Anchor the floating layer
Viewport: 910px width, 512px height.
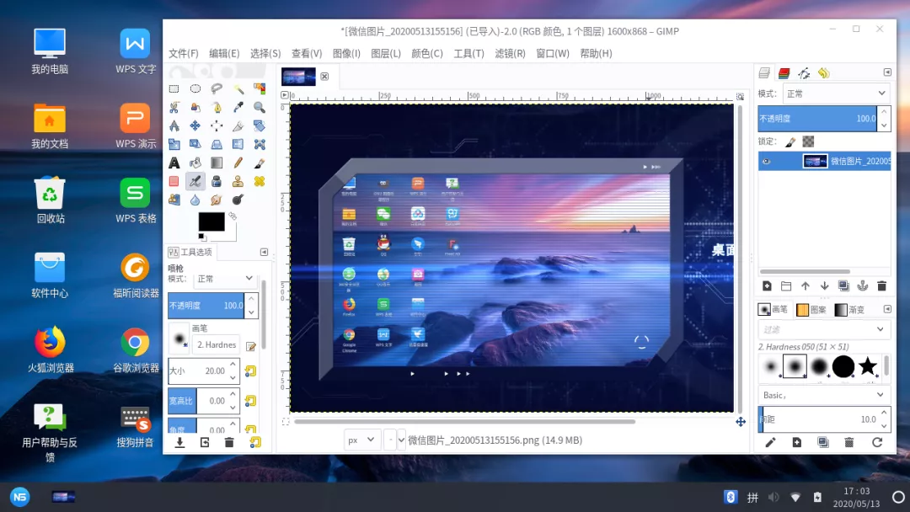coord(863,285)
